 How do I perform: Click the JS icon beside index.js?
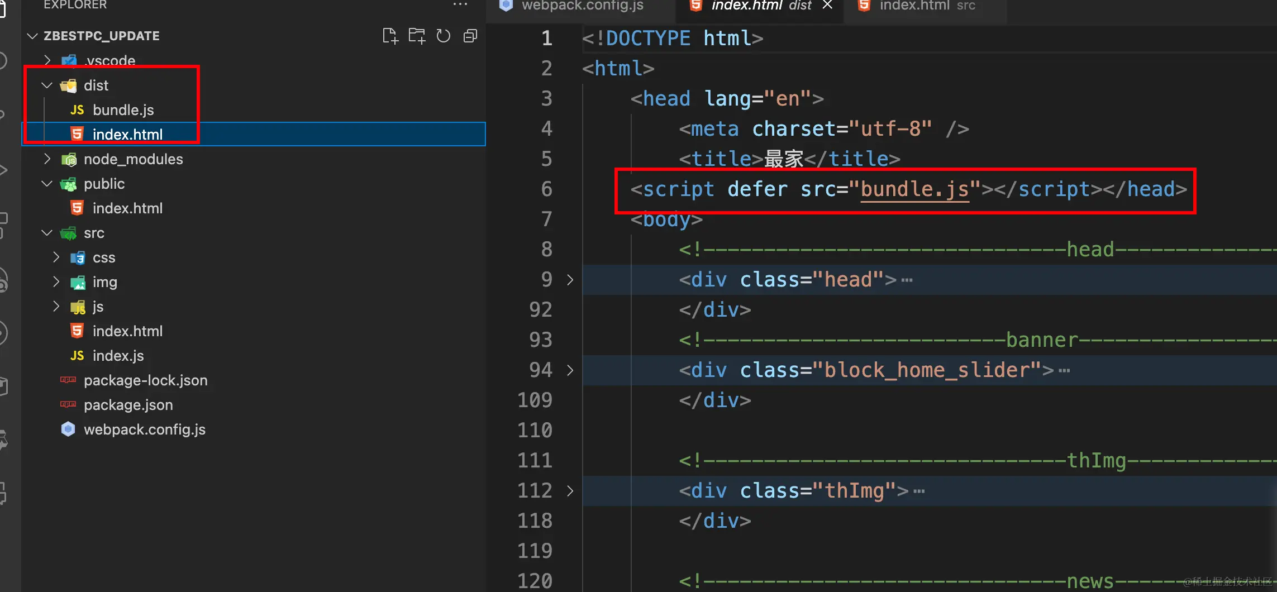[x=77, y=356]
